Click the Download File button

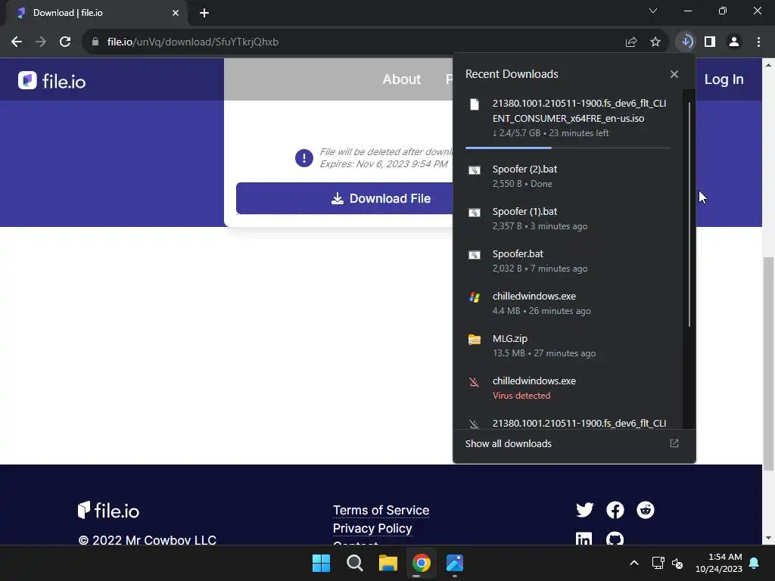point(344,198)
